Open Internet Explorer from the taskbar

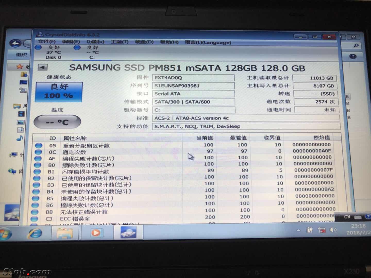[35, 233]
